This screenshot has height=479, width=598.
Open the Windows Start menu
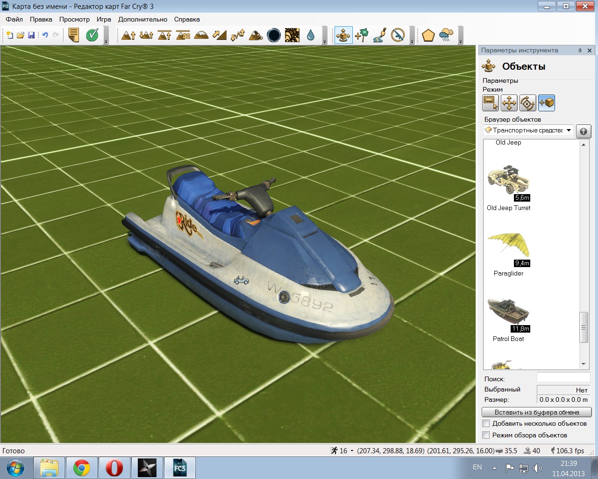point(16,467)
